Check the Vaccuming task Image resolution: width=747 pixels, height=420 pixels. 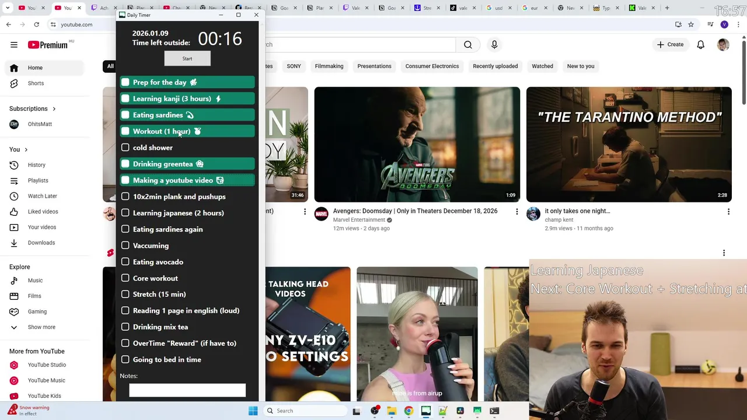(125, 246)
